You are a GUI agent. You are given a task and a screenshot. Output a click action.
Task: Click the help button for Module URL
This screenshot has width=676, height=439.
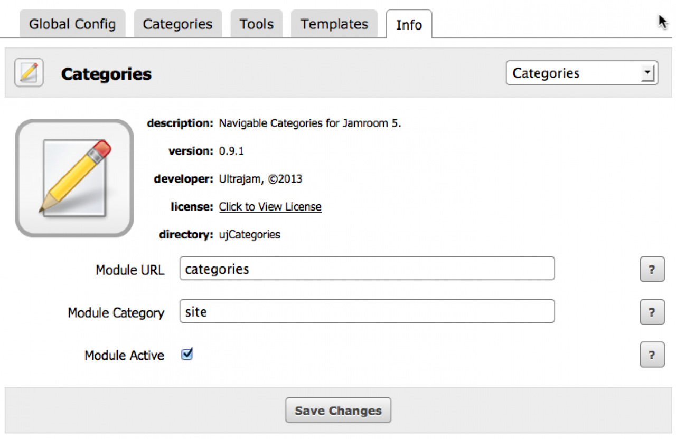click(652, 269)
